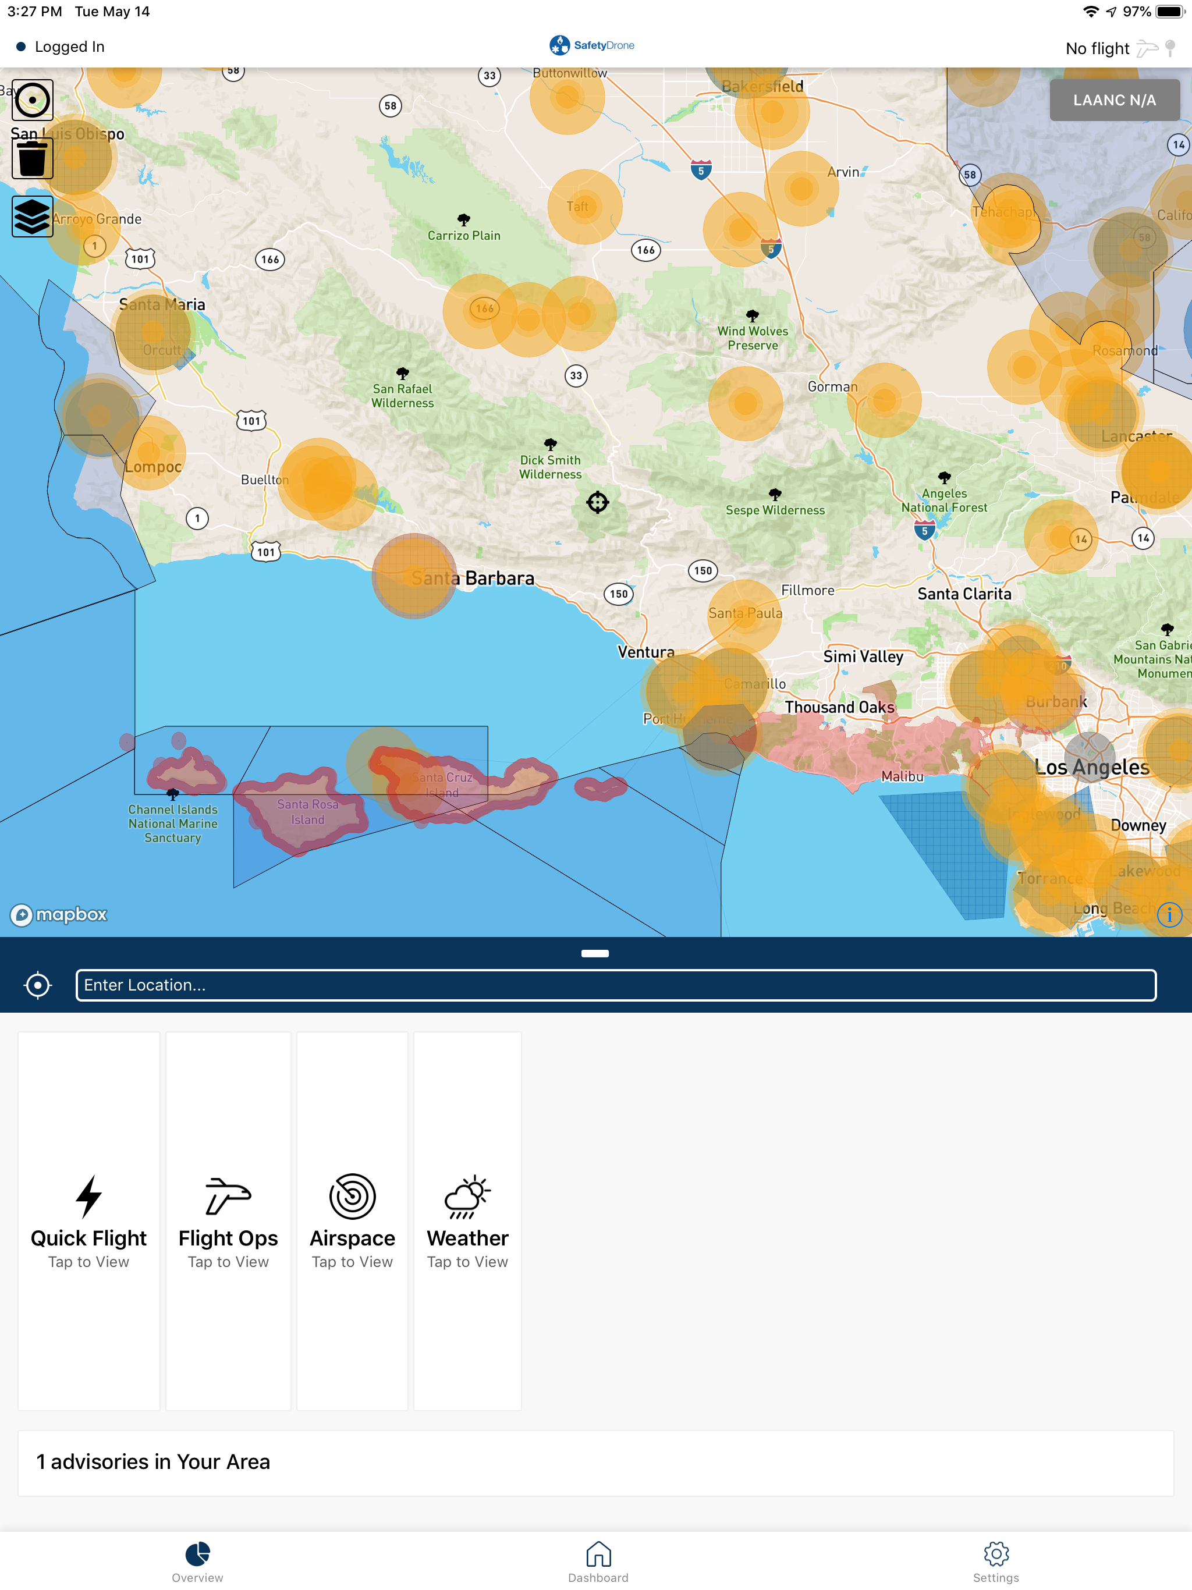Tap the 3:27 PM clock in status bar
The height and width of the screenshot is (1590, 1192).
pos(36,12)
